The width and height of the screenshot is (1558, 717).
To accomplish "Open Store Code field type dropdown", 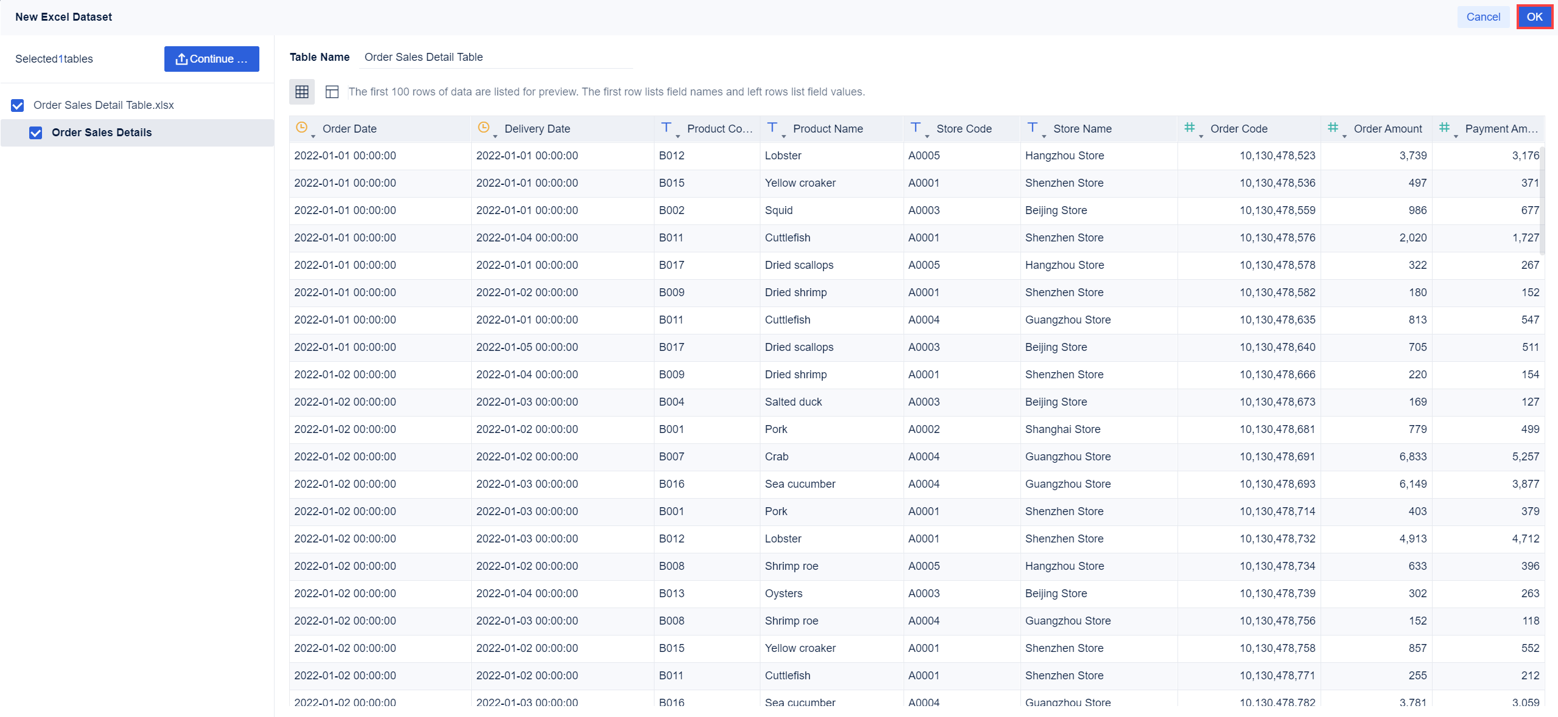I will (927, 136).
